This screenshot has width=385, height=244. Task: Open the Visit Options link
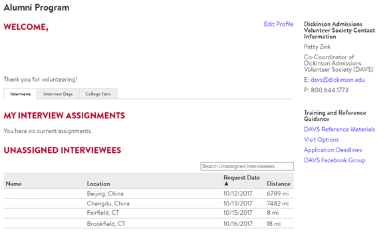321,140
